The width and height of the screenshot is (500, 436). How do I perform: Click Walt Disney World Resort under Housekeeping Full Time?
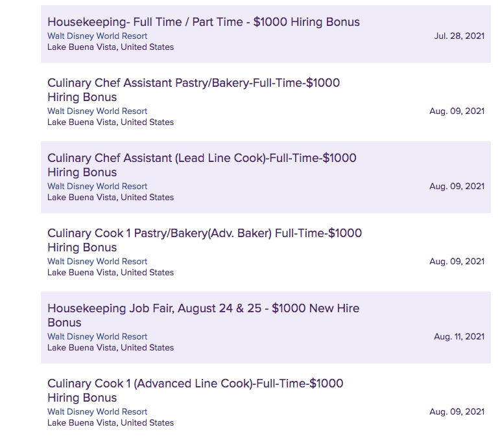[x=97, y=36]
